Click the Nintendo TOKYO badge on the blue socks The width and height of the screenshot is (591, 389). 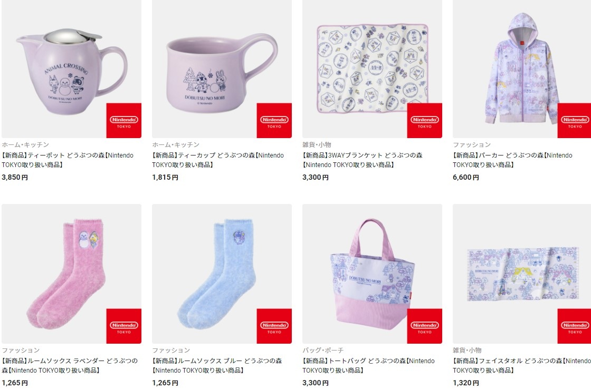click(274, 326)
